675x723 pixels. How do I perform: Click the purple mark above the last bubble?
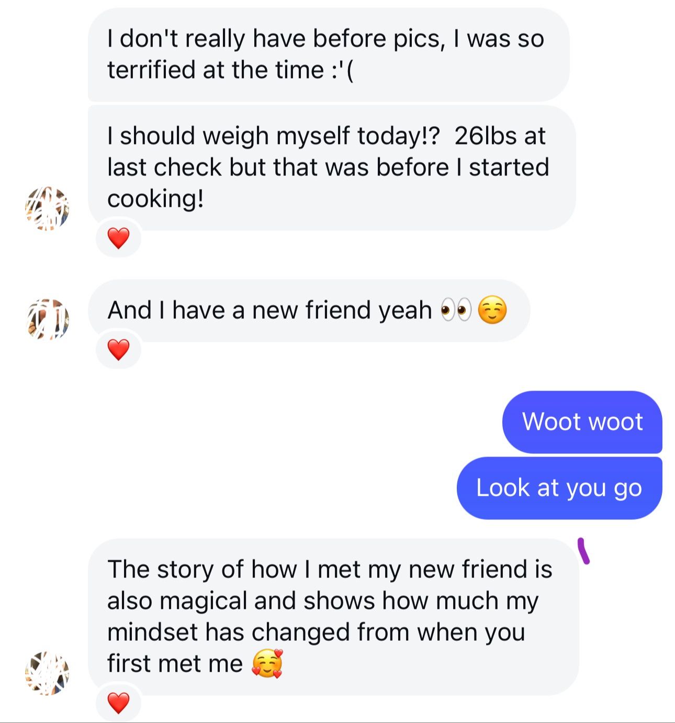click(x=584, y=551)
